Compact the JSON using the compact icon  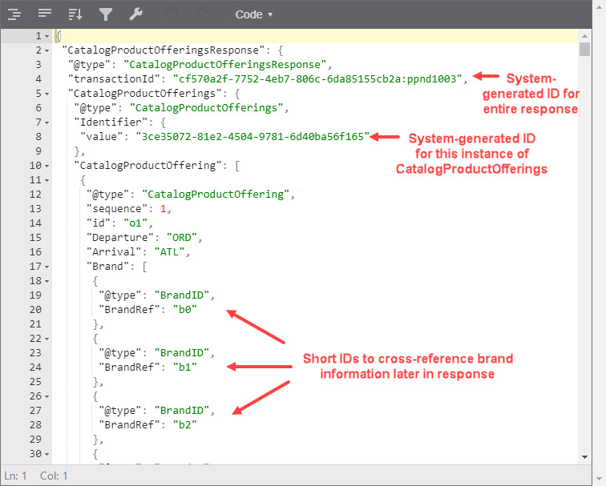click(45, 14)
